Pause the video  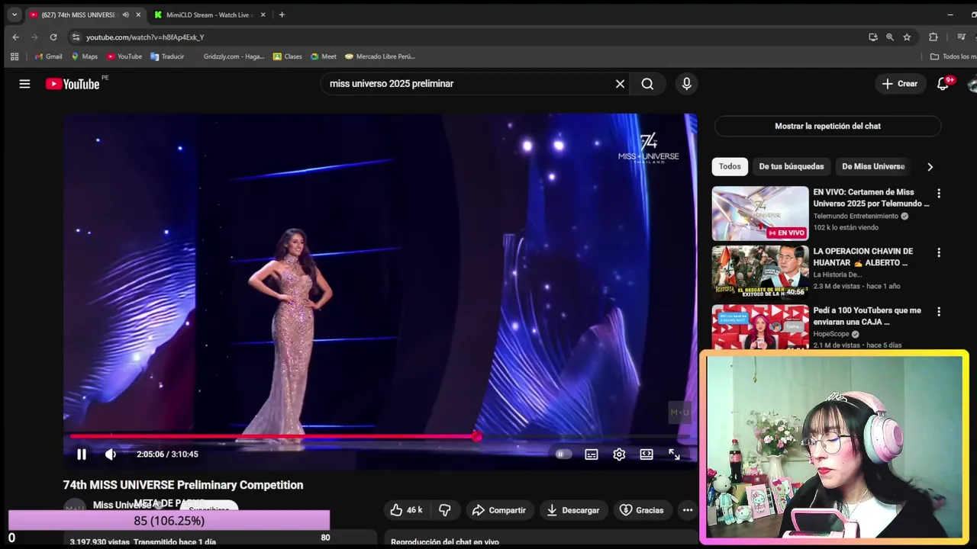click(x=81, y=454)
